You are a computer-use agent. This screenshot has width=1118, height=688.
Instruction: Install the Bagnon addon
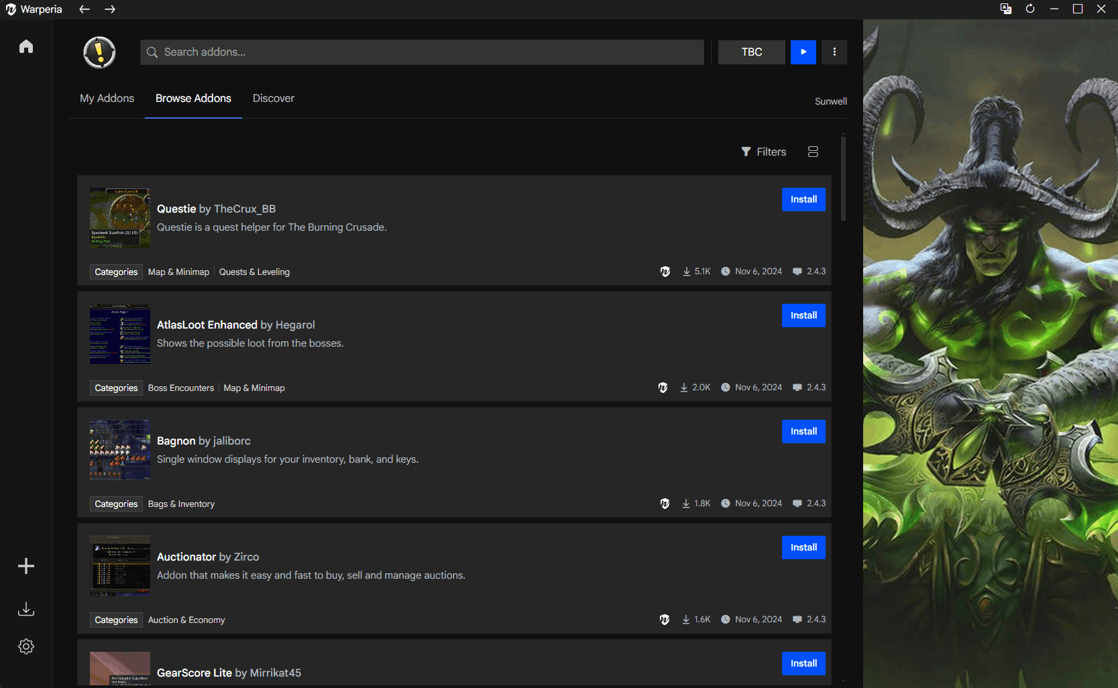tap(803, 431)
